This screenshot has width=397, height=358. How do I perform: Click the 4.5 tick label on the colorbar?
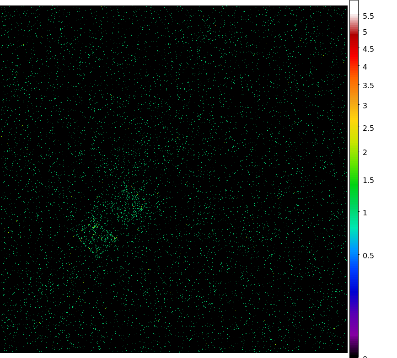pos(368,49)
